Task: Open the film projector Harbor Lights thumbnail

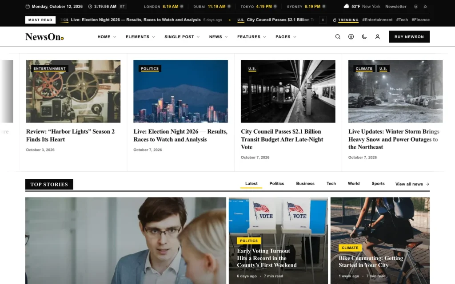Action: (x=73, y=91)
